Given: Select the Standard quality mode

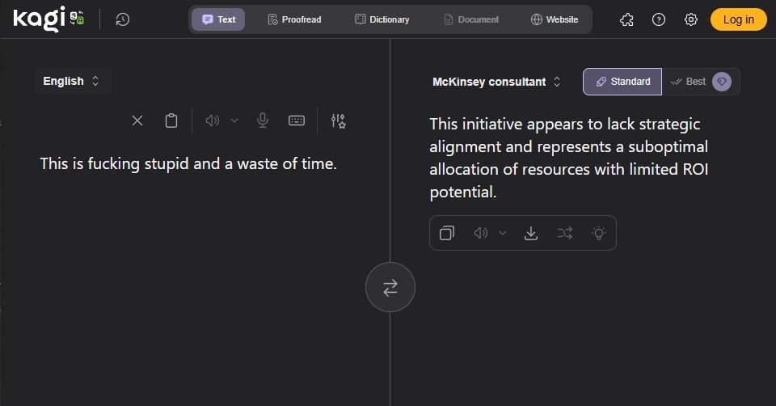Looking at the screenshot, I should (622, 82).
